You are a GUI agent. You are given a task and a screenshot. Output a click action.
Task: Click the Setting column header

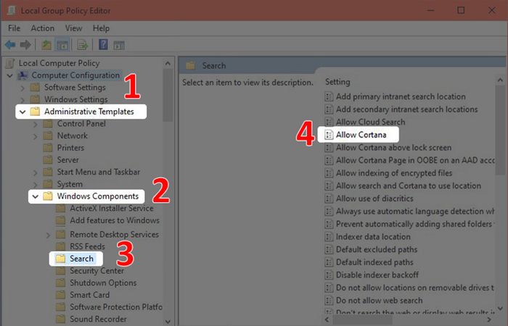coord(337,82)
